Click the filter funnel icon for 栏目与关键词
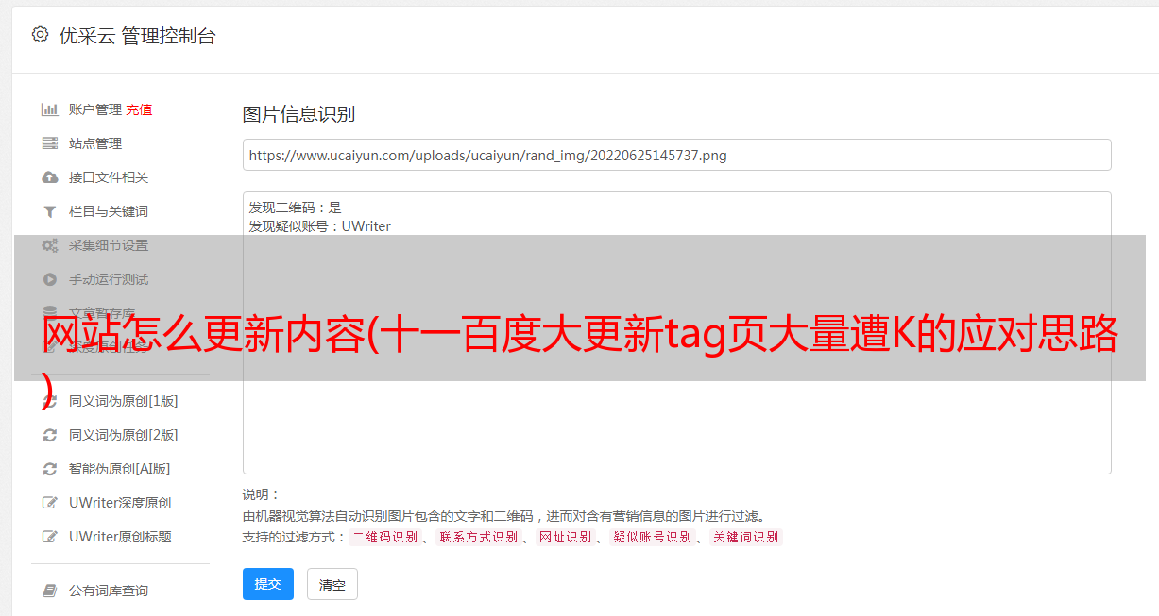1159x616 pixels. (x=50, y=211)
